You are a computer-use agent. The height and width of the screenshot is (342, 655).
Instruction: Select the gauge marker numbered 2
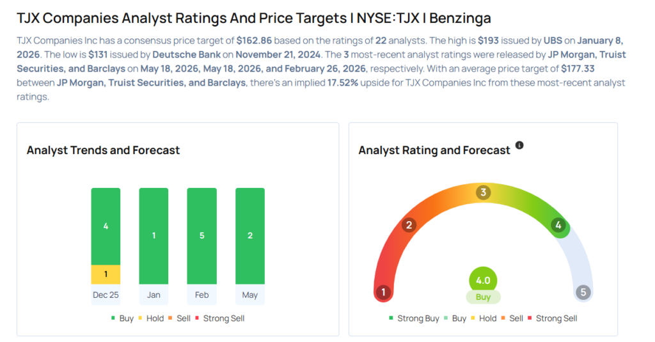click(x=409, y=225)
